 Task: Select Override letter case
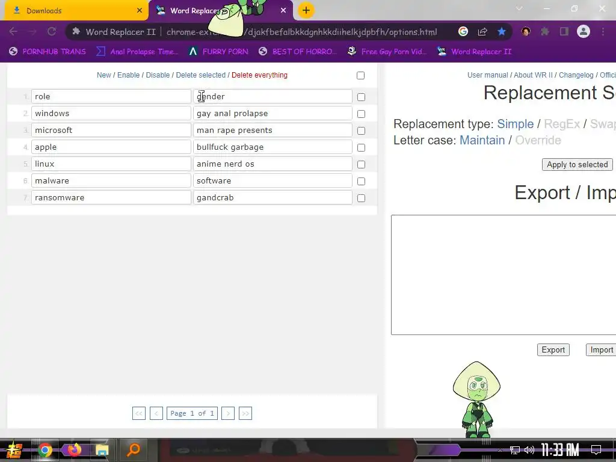[x=538, y=140]
